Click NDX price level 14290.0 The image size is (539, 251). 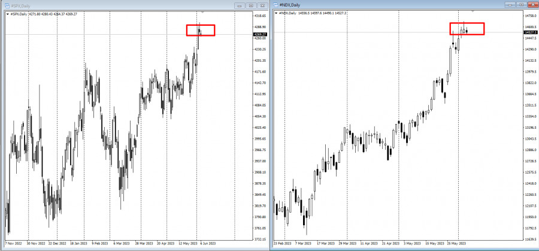531,49
